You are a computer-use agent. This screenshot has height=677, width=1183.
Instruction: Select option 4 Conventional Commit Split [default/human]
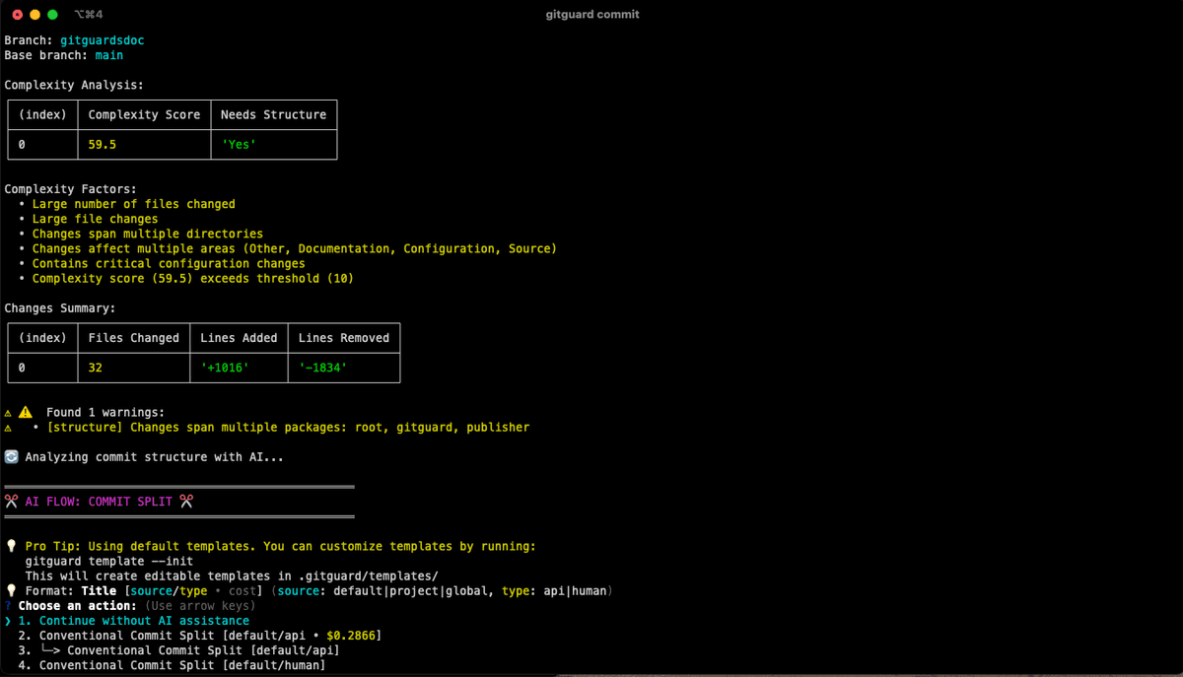172,665
